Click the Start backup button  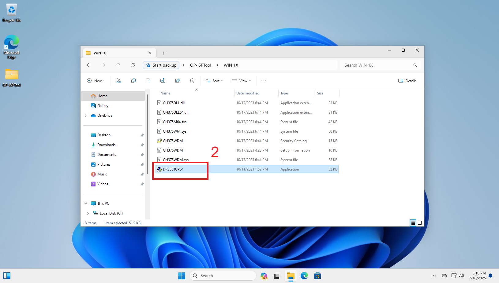click(161, 65)
